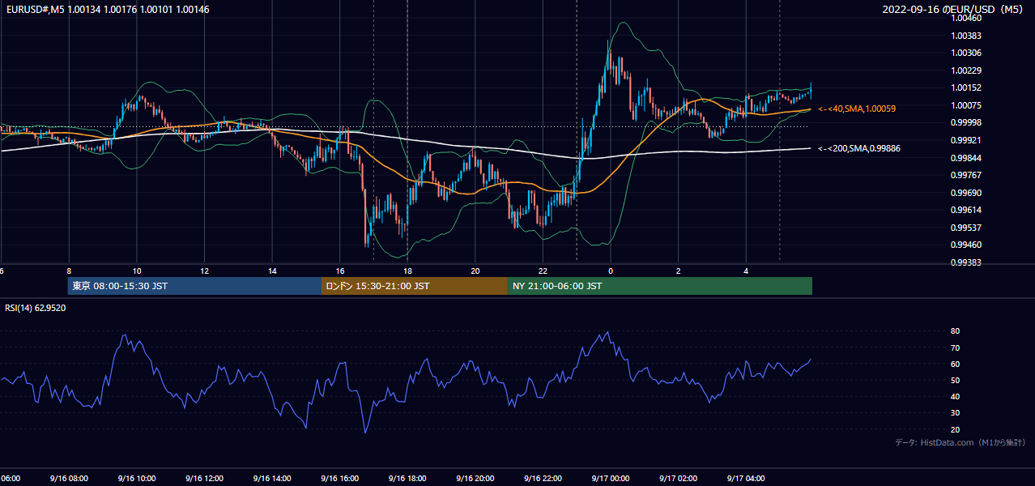This screenshot has height=486, width=1035.
Task: Click price axis value 0.99921
Action: (x=966, y=140)
